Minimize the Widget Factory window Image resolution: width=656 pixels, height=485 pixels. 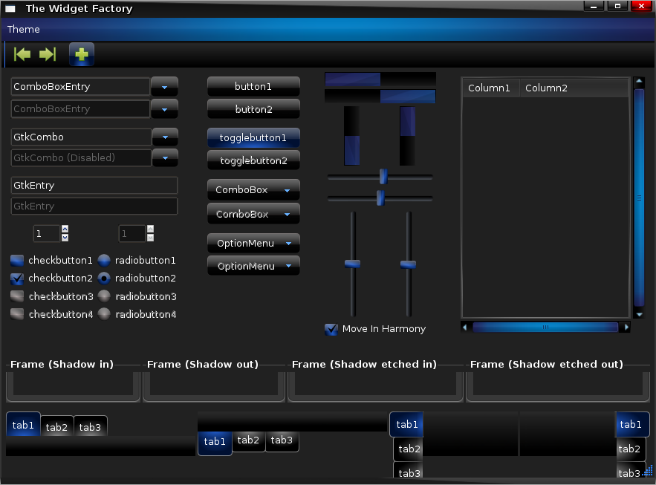coord(594,6)
